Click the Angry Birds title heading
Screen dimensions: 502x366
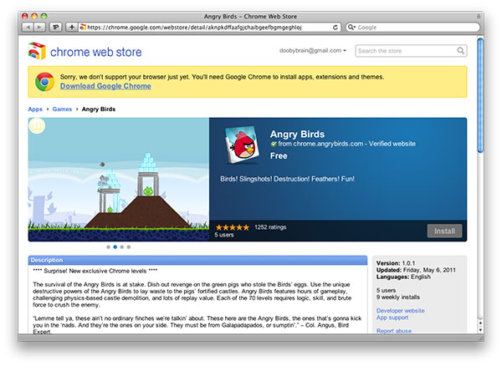297,134
